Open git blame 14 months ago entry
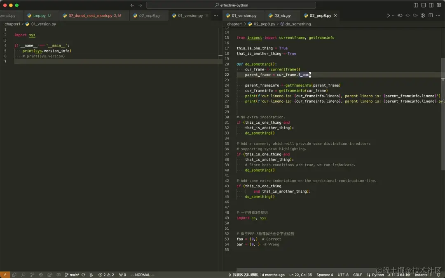The width and height of the screenshot is (445, 278). coord(256,275)
